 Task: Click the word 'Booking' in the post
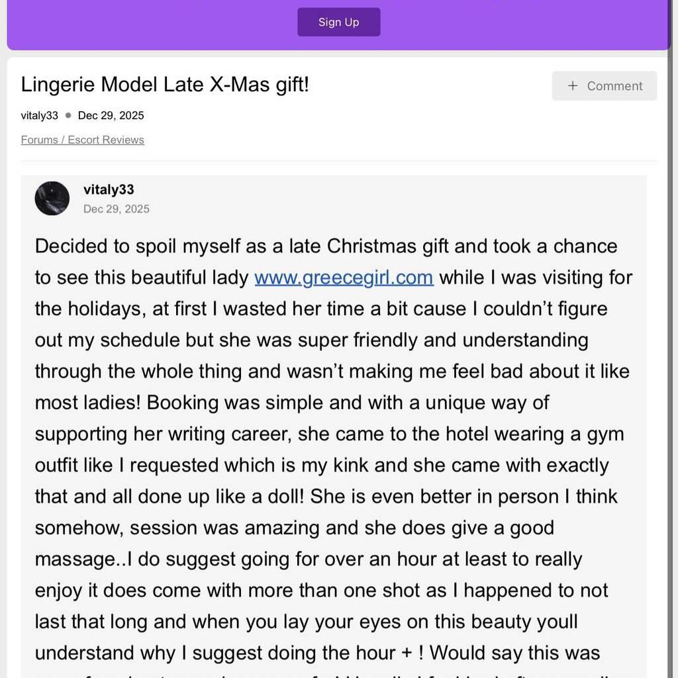pyautogui.click(x=183, y=403)
